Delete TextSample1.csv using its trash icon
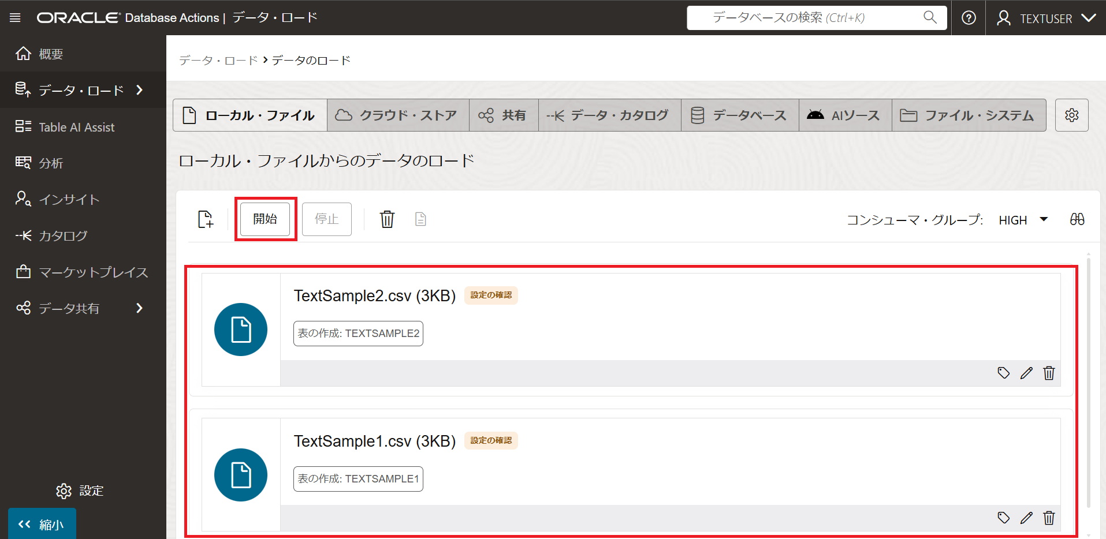 tap(1049, 518)
